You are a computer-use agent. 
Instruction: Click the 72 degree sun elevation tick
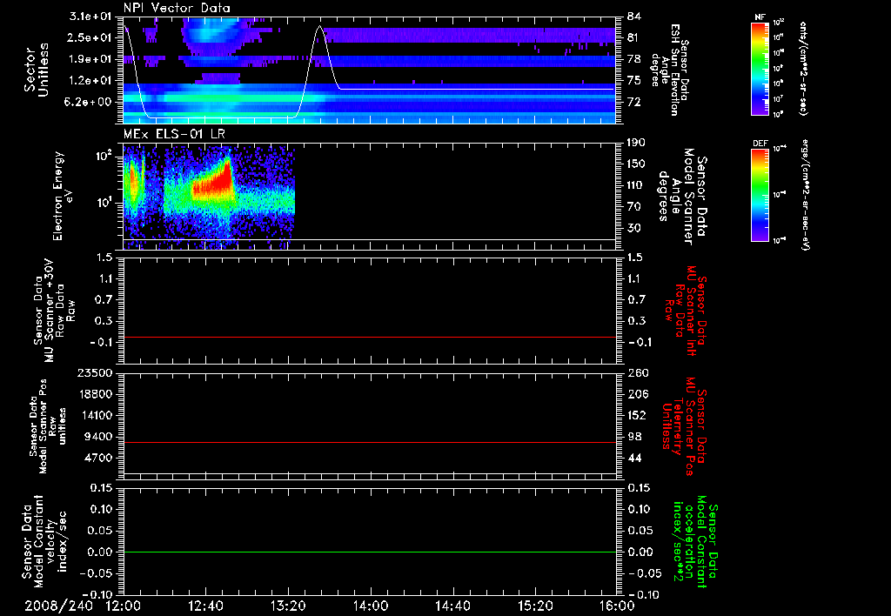point(633,102)
